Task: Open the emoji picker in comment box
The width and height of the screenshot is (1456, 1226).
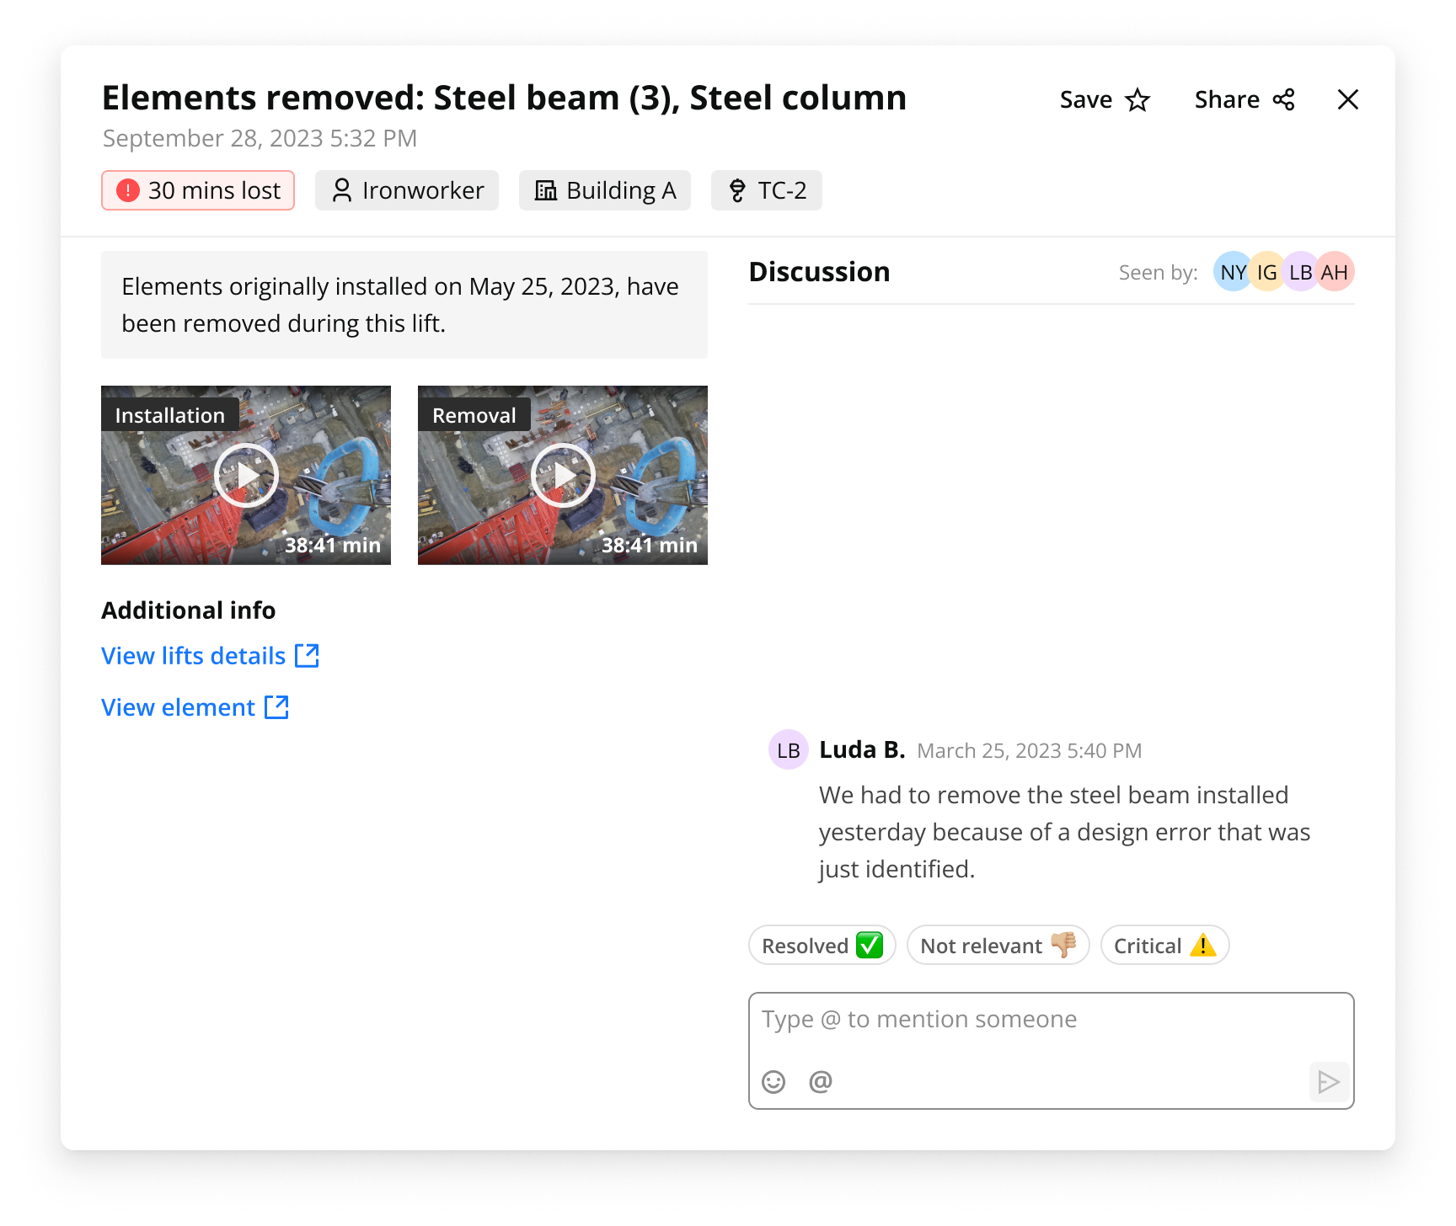Action: click(773, 1081)
